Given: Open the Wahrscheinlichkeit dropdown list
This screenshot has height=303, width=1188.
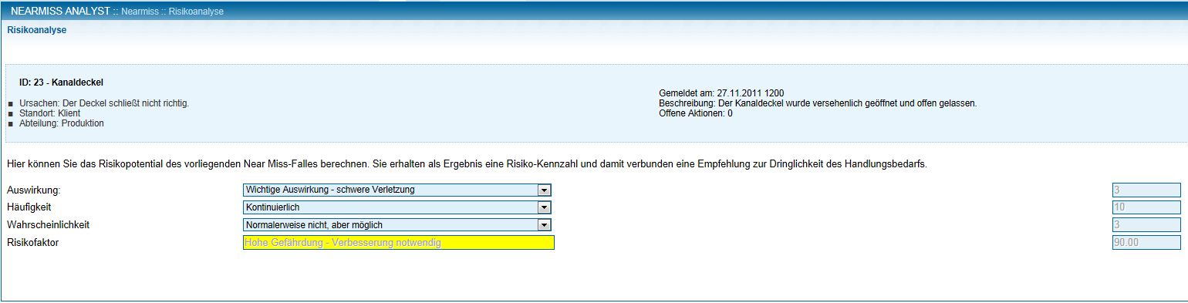Looking at the screenshot, I should 545,224.
